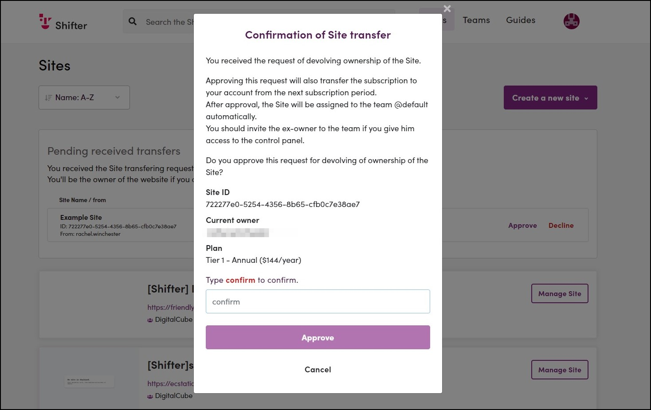Click Decline for Example Site transfer

561,226
